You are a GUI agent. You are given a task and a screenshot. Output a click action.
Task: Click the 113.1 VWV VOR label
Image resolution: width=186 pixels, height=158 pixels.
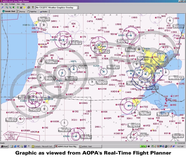[145, 113]
